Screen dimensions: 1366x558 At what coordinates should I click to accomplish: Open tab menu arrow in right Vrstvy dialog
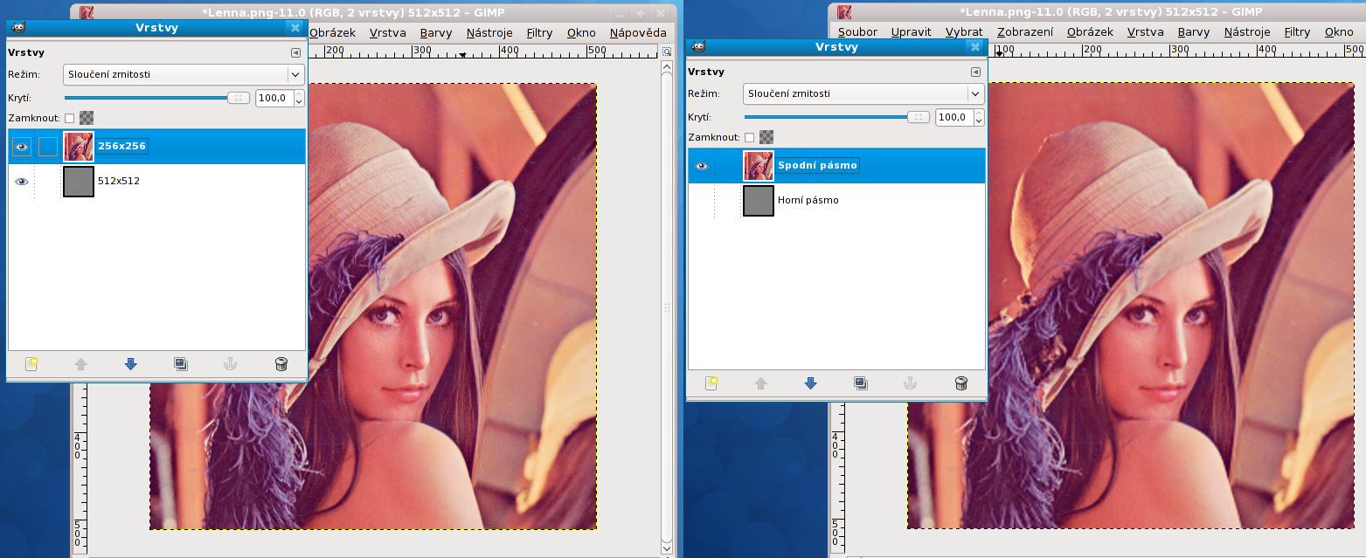click(x=975, y=72)
